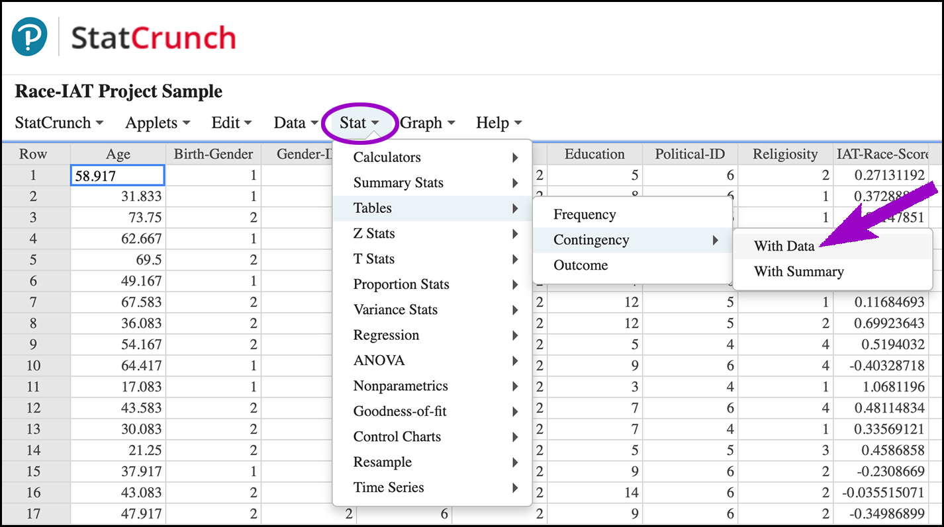Expand the Resample submenu
The image size is (944, 527).
click(432, 462)
